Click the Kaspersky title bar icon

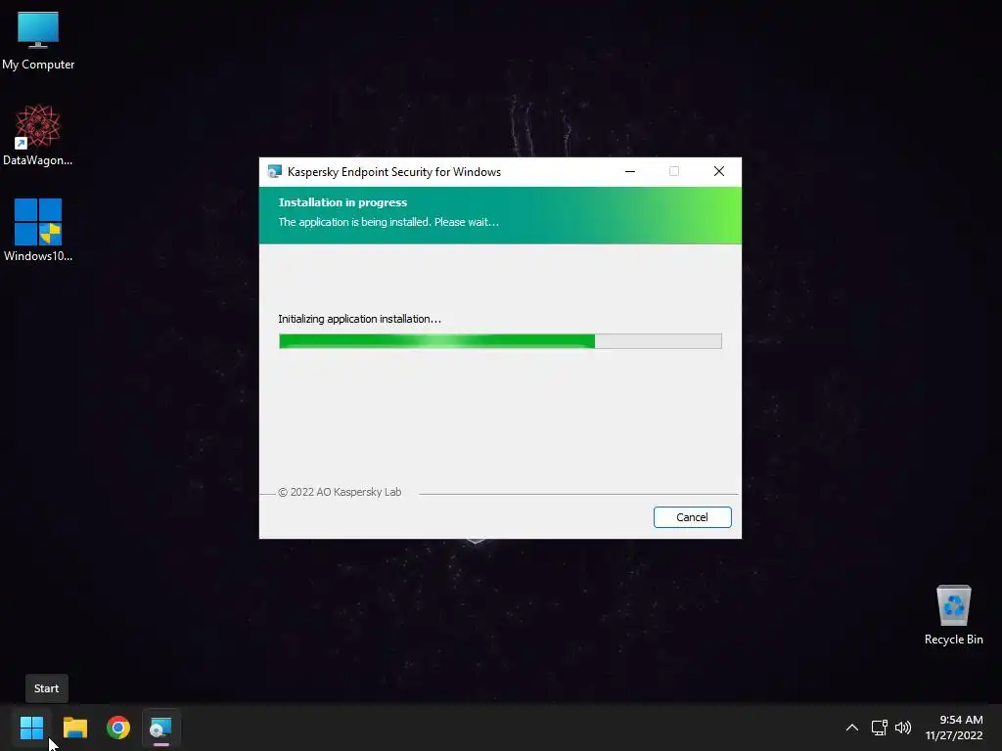275,172
